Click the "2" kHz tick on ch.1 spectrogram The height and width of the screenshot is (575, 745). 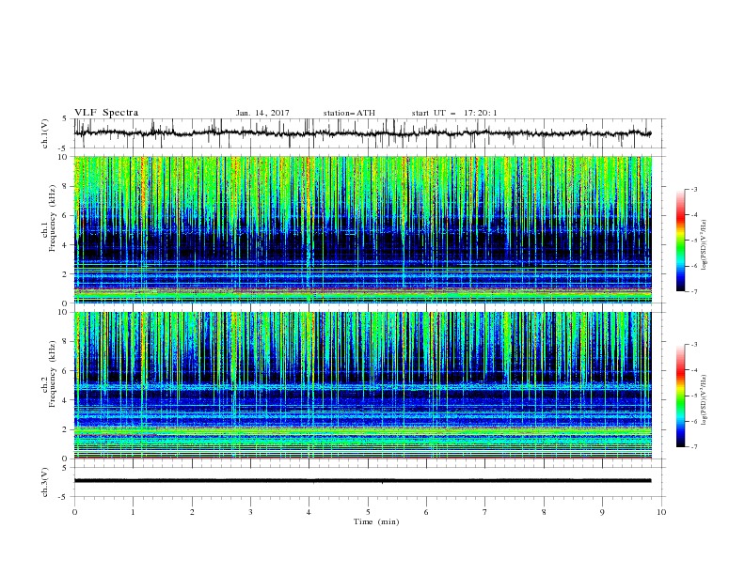pos(66,274)
